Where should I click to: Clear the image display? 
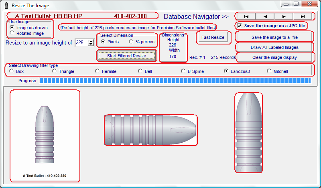274,57
